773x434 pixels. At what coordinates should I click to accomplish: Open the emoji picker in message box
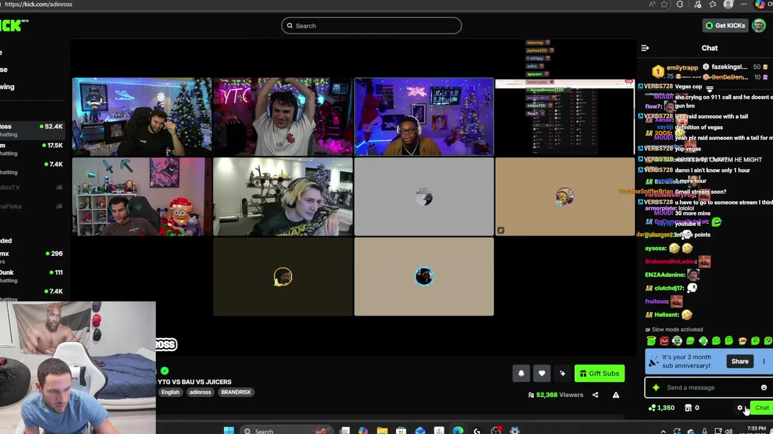pyautogui.click(x=764, y=388)
